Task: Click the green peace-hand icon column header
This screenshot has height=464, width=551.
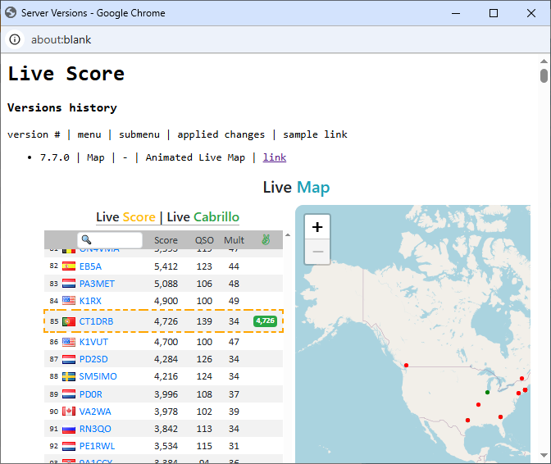Action: [x=266, y=239]
